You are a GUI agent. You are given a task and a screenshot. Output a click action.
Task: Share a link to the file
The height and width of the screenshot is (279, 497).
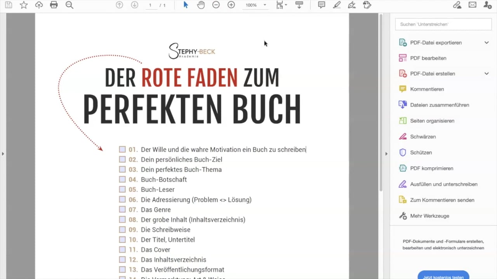[457, 5]
